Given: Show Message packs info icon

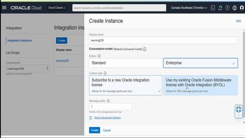Looking at the screenshot, I should (x=108, y=101).
